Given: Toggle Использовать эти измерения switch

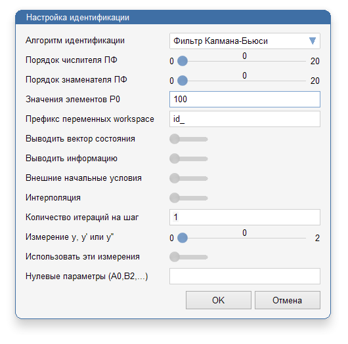Looking at the screenshot, I should (188, 257).
